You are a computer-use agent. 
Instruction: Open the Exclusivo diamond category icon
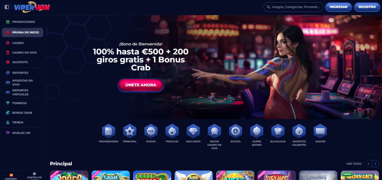[193, 131]
